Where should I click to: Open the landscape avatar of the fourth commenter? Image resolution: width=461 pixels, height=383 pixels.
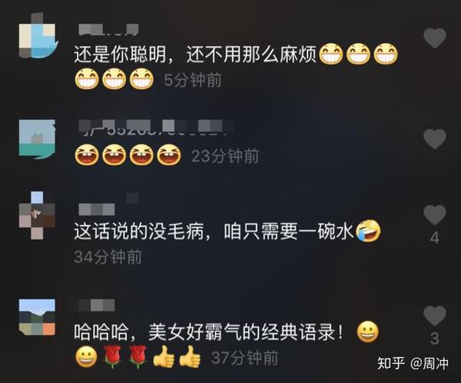pos(37,317)
